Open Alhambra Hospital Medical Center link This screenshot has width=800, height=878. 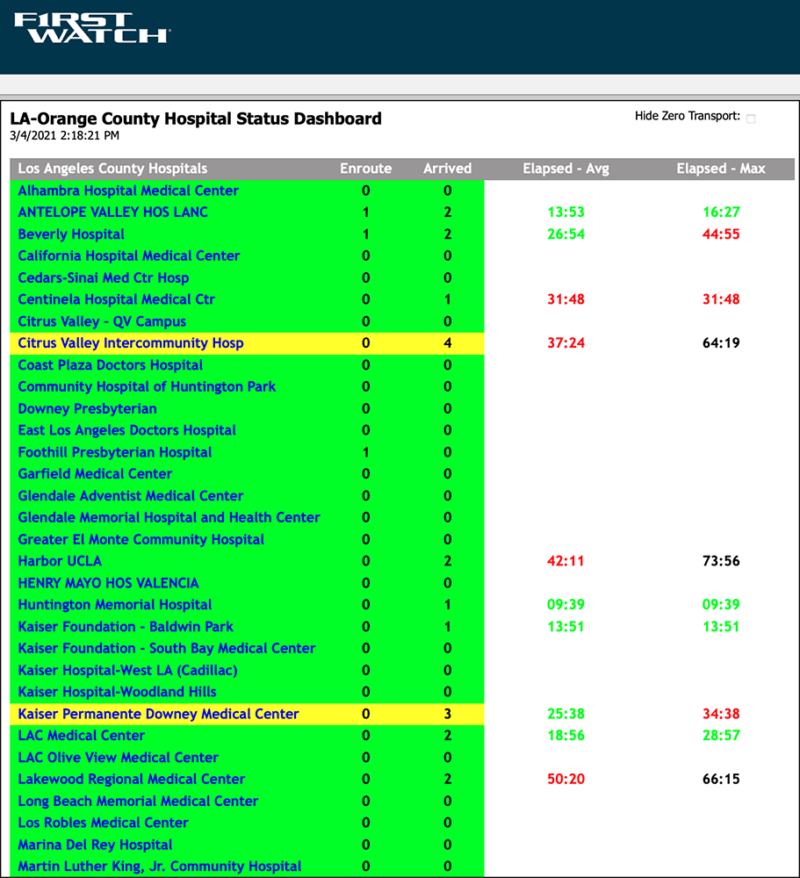[128, 191]
